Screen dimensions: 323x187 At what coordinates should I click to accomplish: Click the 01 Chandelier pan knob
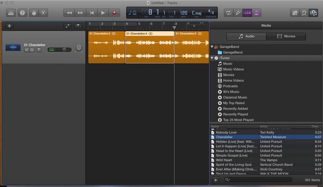79,48
